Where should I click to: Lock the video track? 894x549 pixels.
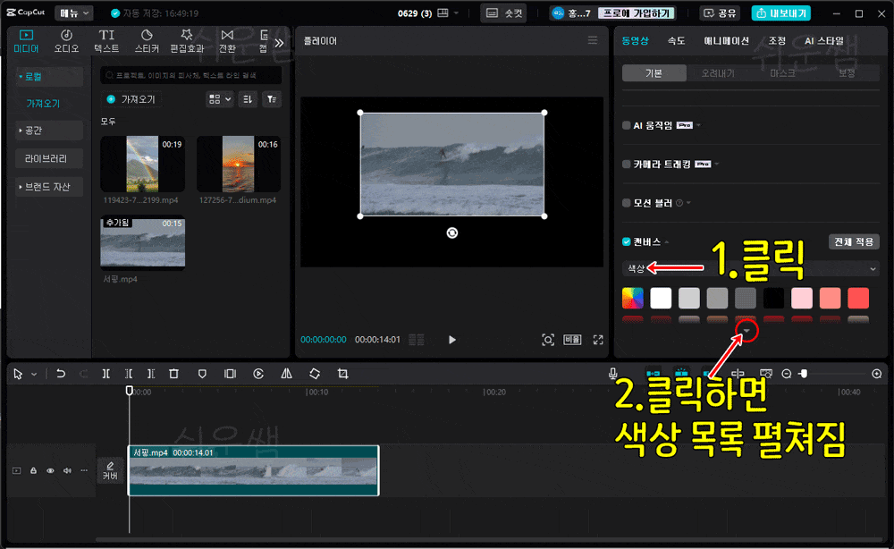tap(34, 471)
